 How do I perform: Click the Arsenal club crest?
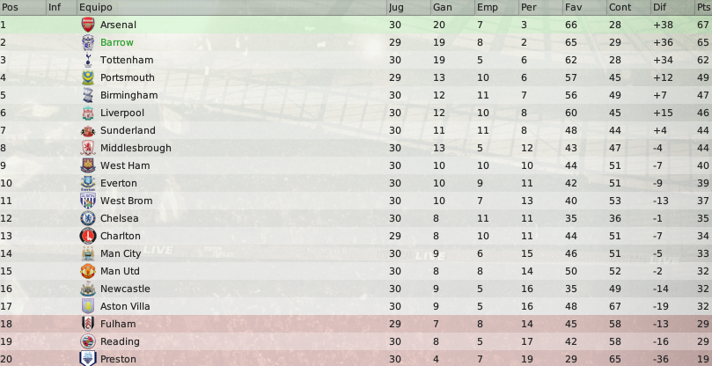[88, 25]
